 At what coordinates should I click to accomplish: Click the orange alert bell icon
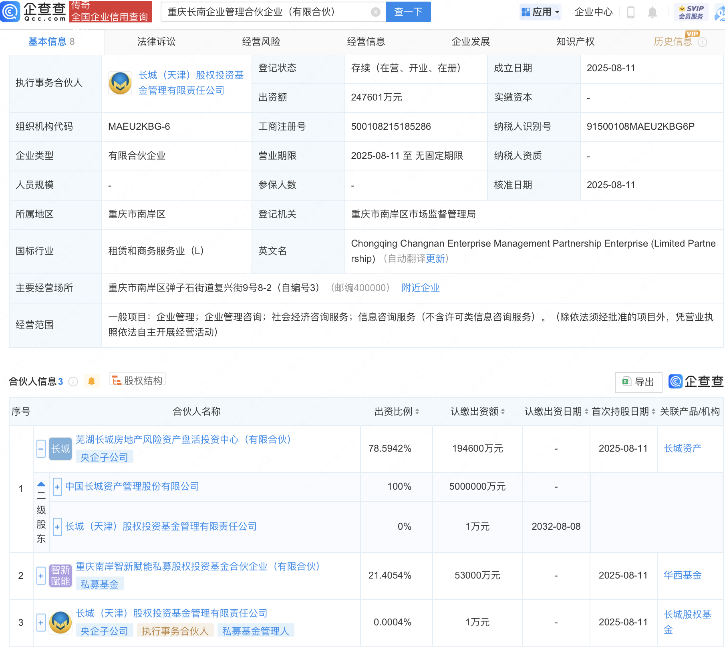click(x=91, y=381)
